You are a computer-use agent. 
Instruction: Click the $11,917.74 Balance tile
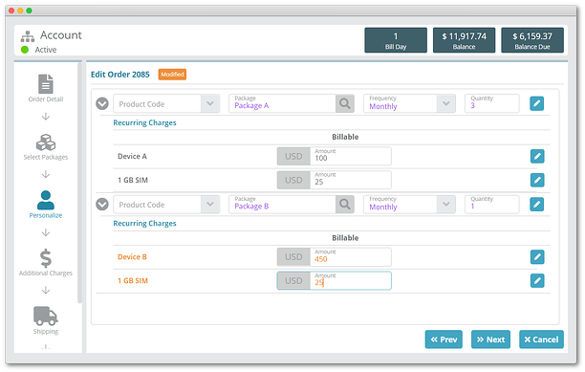tap(465, 40)
